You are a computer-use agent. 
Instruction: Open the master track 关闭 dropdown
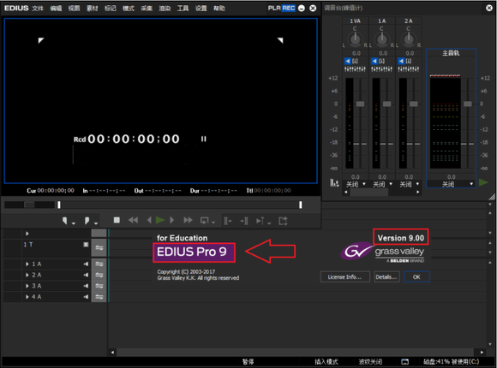point(451,184)
